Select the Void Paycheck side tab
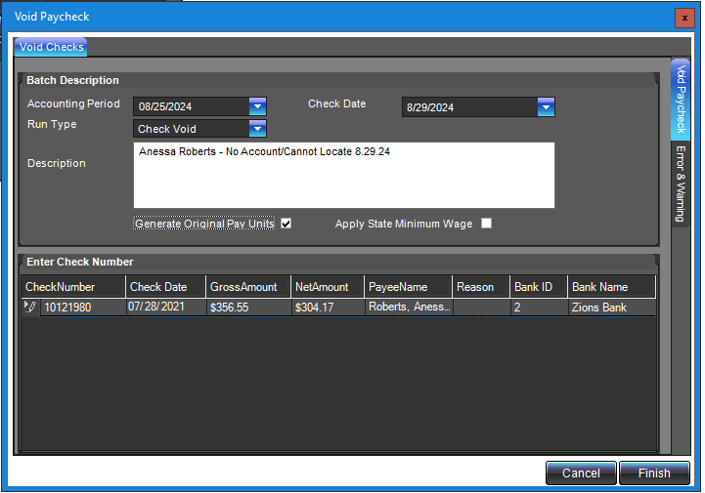The width and height of the screenshot is (705, 493). (681, 100)
